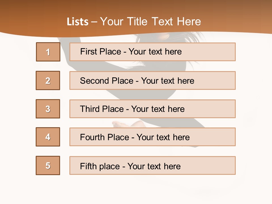Select the Your Title Text Here heading
Viewport: 272px width, 204px height.
point(150,22)
